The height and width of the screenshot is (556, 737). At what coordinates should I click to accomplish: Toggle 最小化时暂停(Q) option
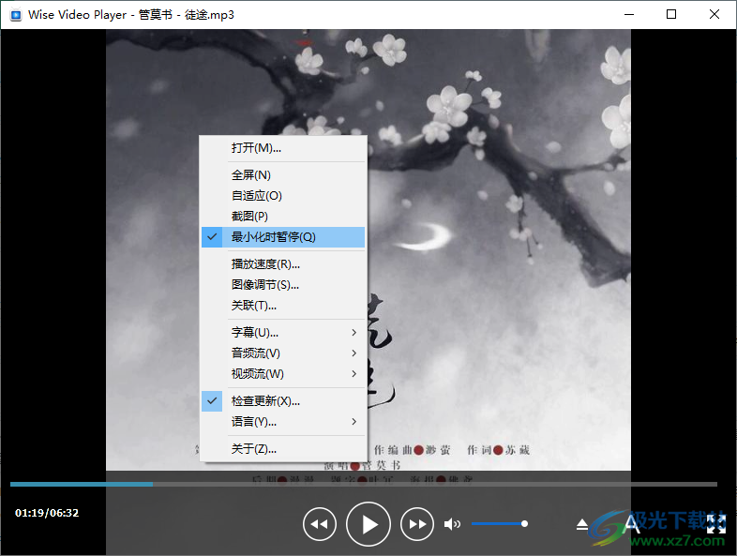(283, 237)
